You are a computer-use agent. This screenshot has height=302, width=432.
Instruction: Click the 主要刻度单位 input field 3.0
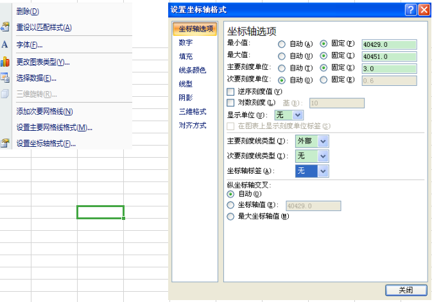click(389, 69)
